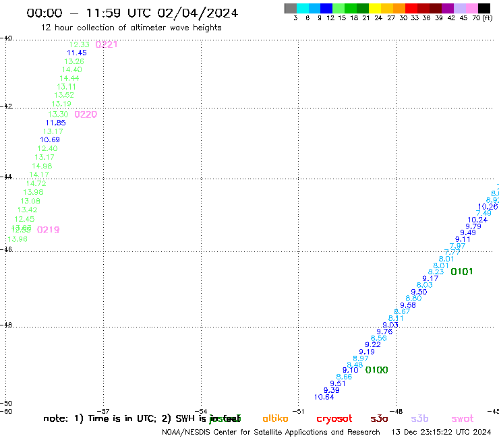Click the 's3a' satellite legend label
The image size is (499, 438).
tap(379, 418)
